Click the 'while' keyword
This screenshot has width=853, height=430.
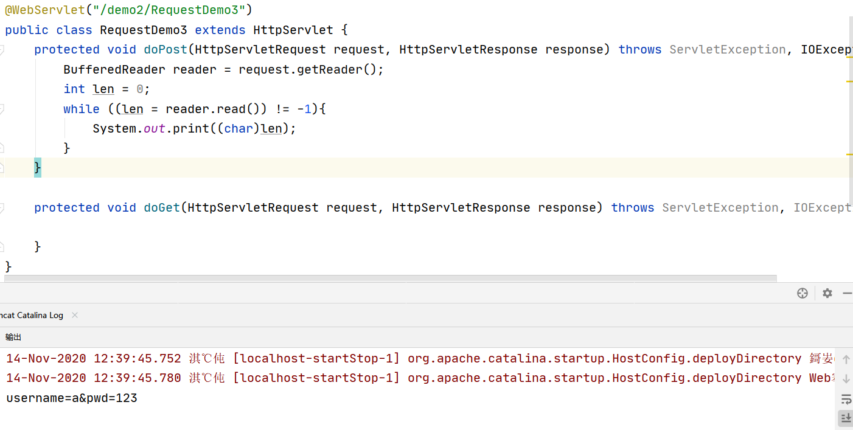tap(82, 109)
